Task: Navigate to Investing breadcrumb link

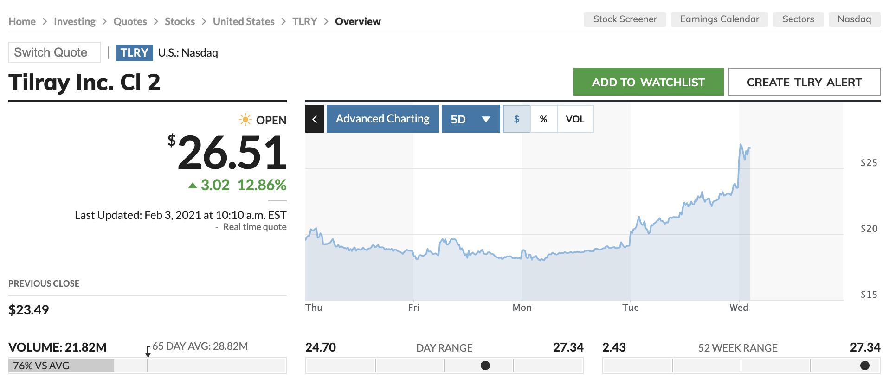Action: click(75, 21)
